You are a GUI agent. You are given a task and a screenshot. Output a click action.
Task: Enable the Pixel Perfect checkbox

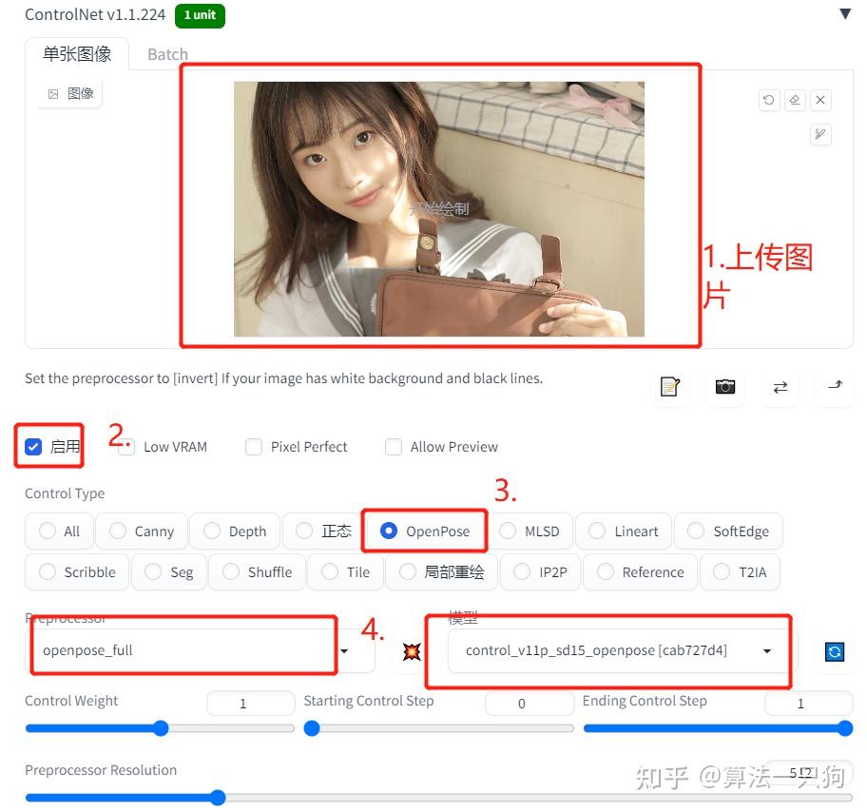[x=254, y=446]
